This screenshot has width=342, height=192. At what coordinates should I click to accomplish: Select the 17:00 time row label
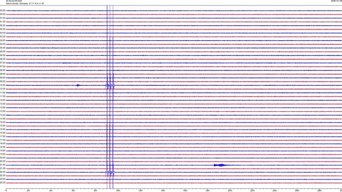click(2, 137)
